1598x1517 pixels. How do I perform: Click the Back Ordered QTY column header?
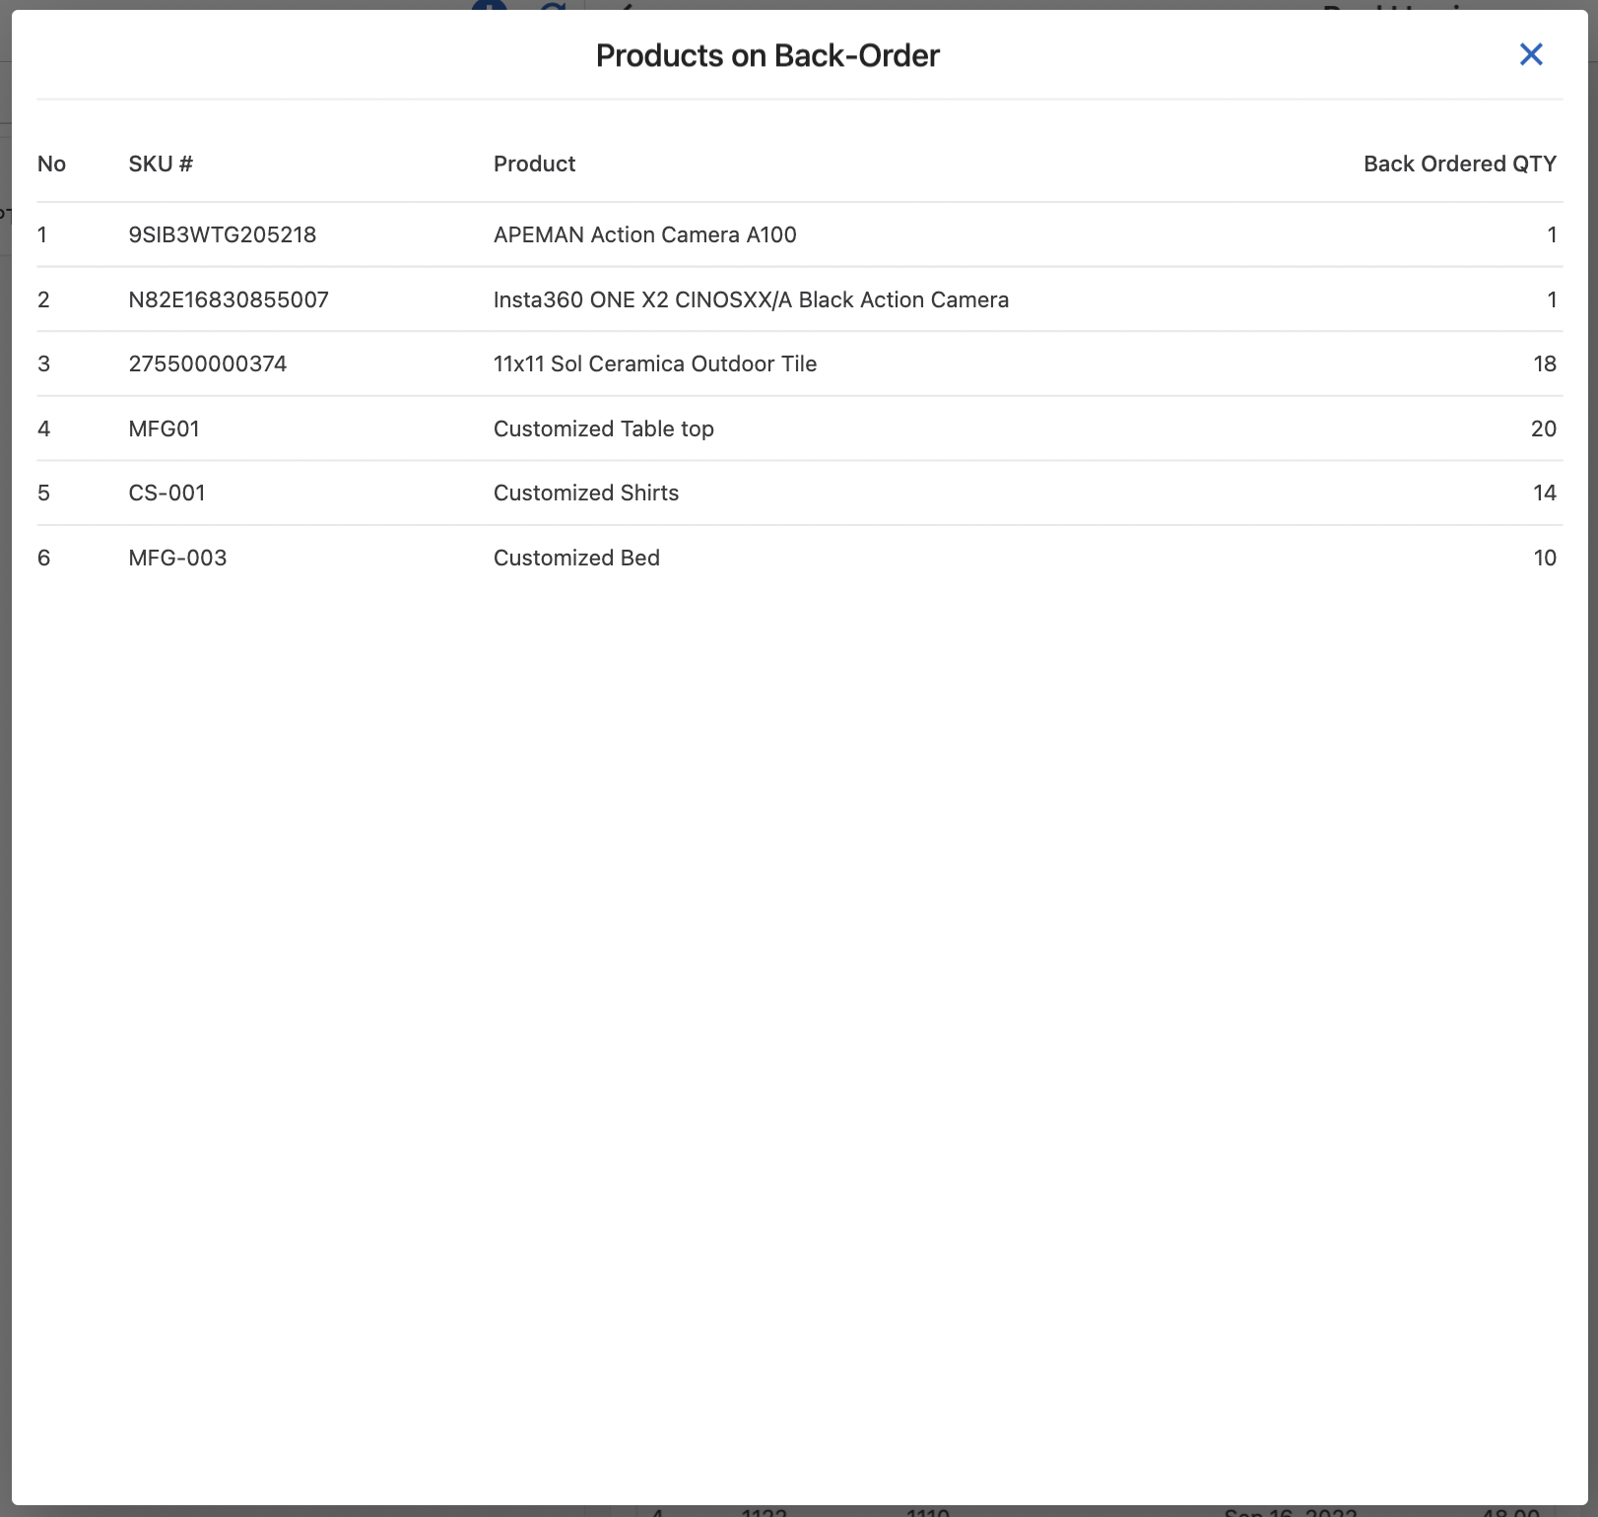1459,164
